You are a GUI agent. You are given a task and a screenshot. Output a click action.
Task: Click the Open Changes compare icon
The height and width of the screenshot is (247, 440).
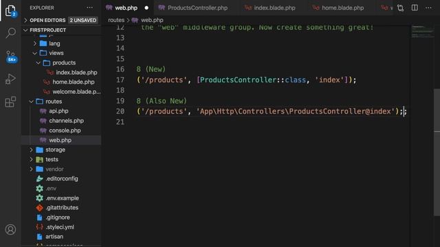click(400, 8)
